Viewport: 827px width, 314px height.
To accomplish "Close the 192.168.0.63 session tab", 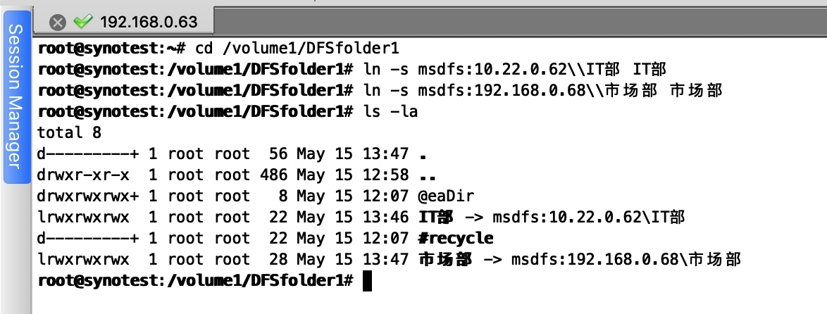I will [x=58, y=22].
